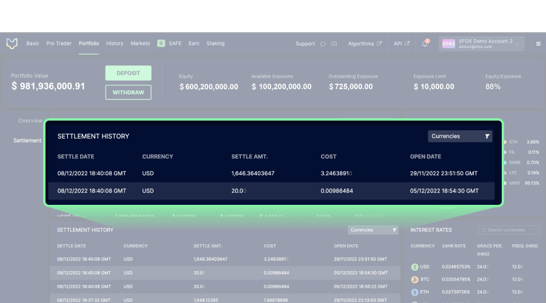The height and width of the screenshot is (303, 546).
Task: Expand the SFOX Demo Account 2 chevron
Action: click(x=517, y=44)
